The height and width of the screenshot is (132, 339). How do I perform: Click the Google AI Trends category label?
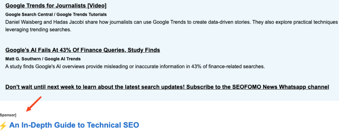[x=63, y=59]
